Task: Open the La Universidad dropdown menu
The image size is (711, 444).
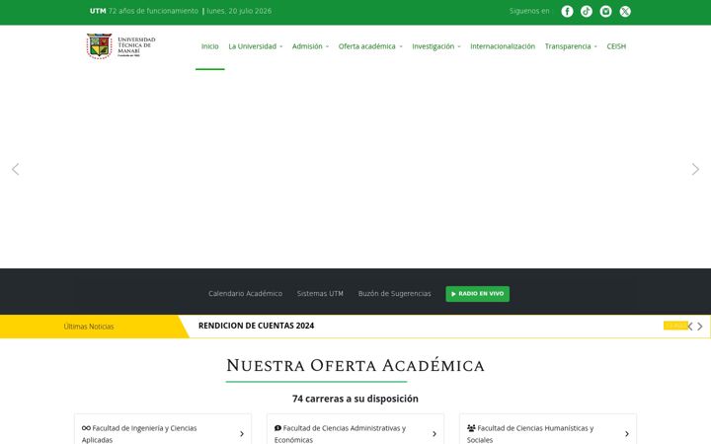Action: click(x=256, y=46)
